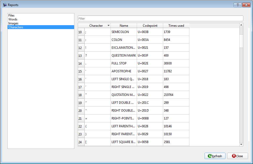Click the QUESTION MARK name cell
253x164 pixels.
124,56
